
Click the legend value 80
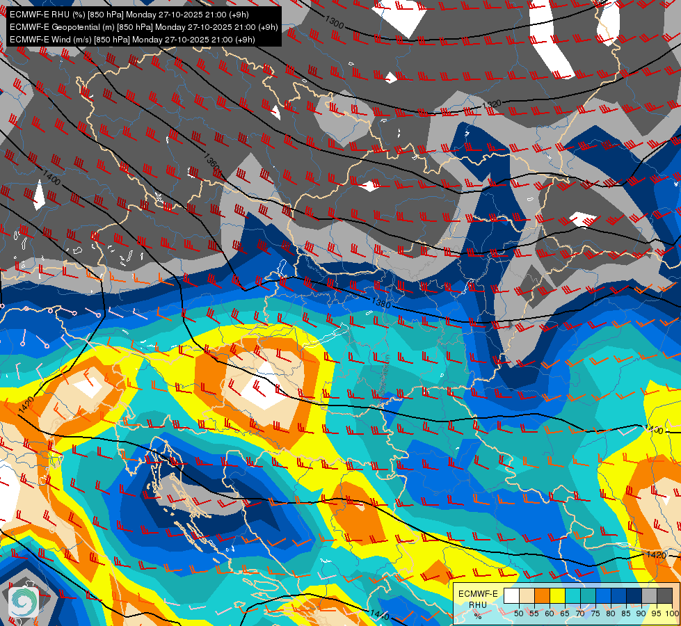tap(611, 613)
